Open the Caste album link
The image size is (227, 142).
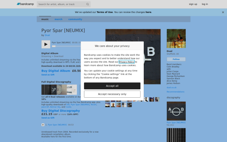[68, 107]
